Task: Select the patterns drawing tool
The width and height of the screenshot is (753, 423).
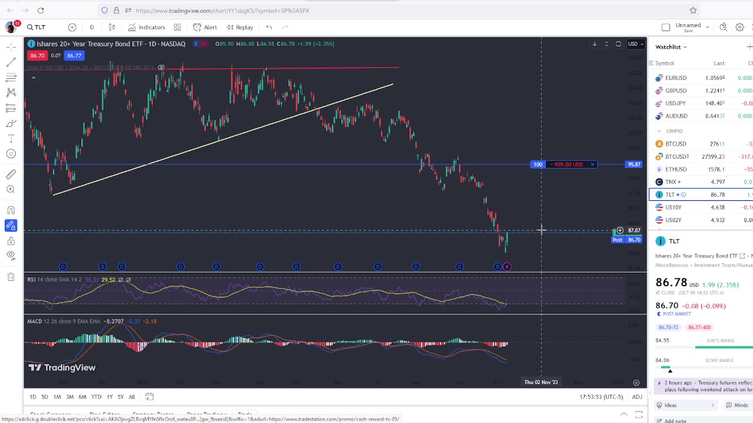Action: 11,93
